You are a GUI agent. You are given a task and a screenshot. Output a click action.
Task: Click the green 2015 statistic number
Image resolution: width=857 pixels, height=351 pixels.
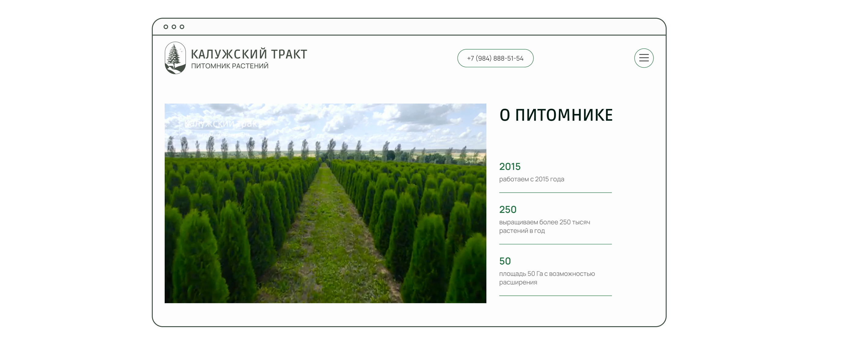tap(510, 167)
